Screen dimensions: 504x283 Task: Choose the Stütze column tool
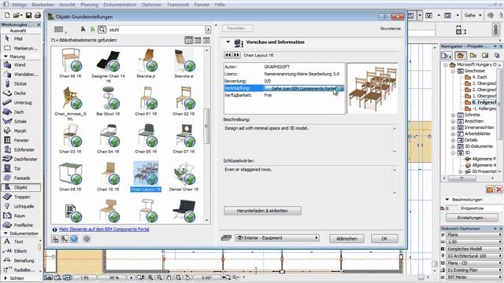point(20,83)
